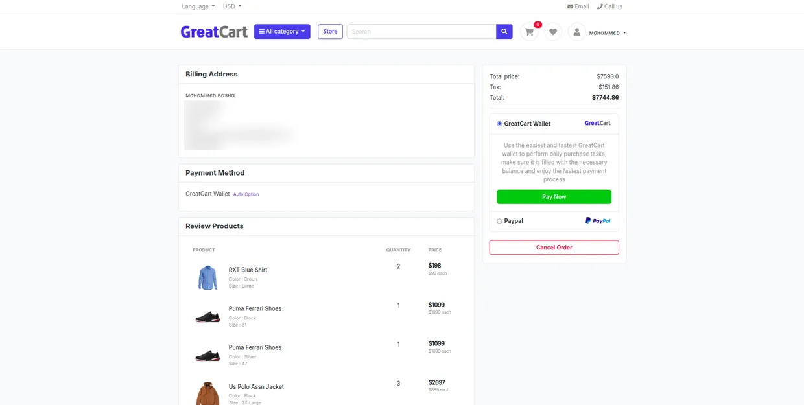The width and height of the screenshot is (804, 405).
Task: Click the Billing Address heading
Action: (211, 74)
